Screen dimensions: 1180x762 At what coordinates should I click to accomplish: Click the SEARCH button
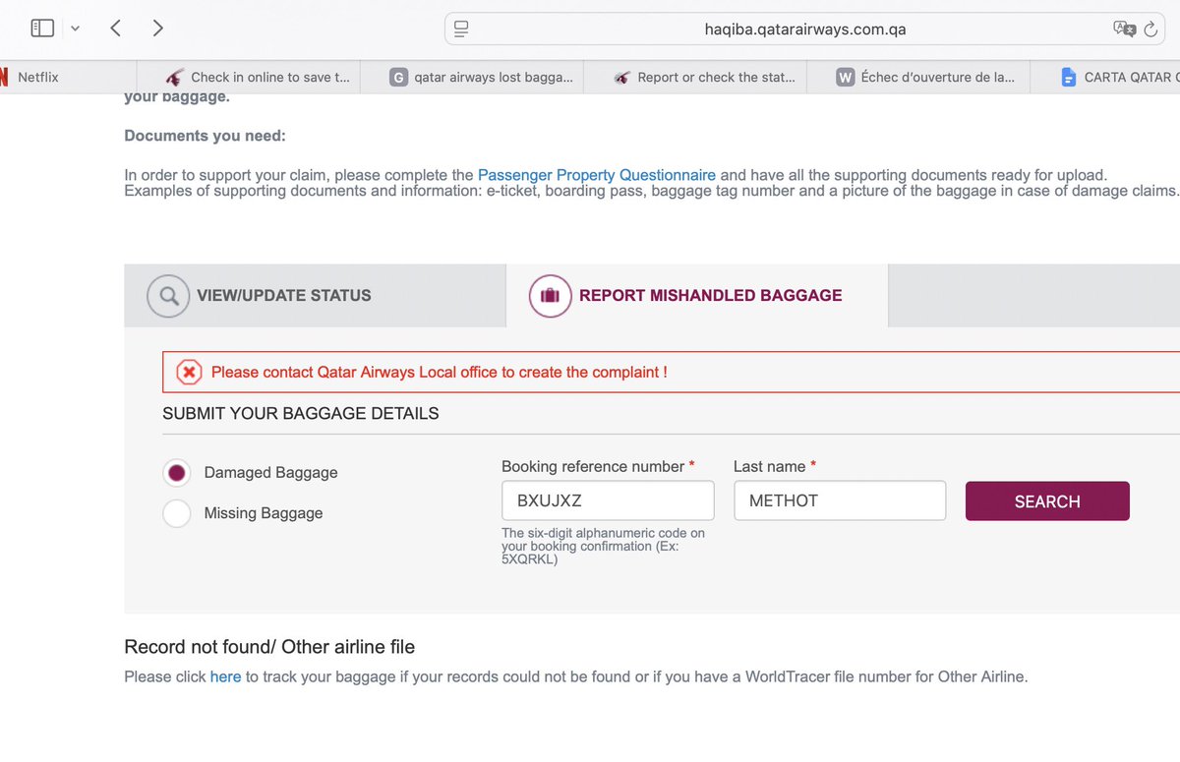coord(1047,501)
